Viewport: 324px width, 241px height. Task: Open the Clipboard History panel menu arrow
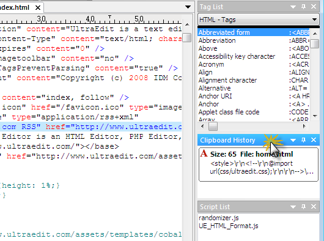pos(293,140)
